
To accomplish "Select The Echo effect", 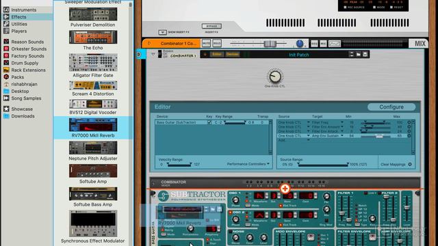I will pyautogui.click(x=93, y=40).
